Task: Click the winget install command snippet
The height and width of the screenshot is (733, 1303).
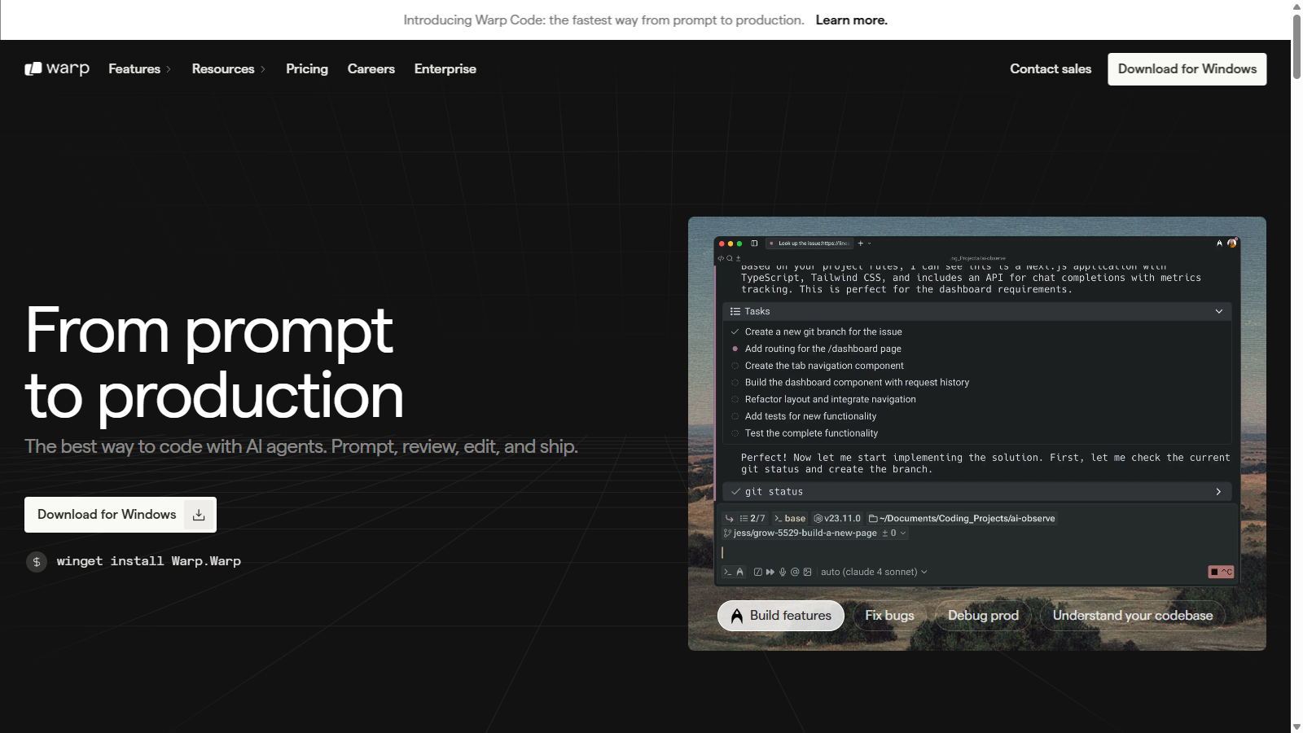Action: [x=148, y=561]
